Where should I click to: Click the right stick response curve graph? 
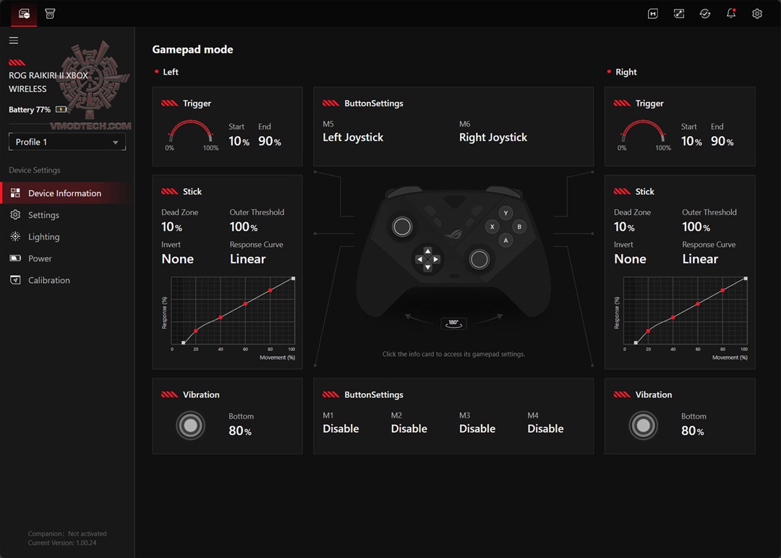(x=686, y=310)
